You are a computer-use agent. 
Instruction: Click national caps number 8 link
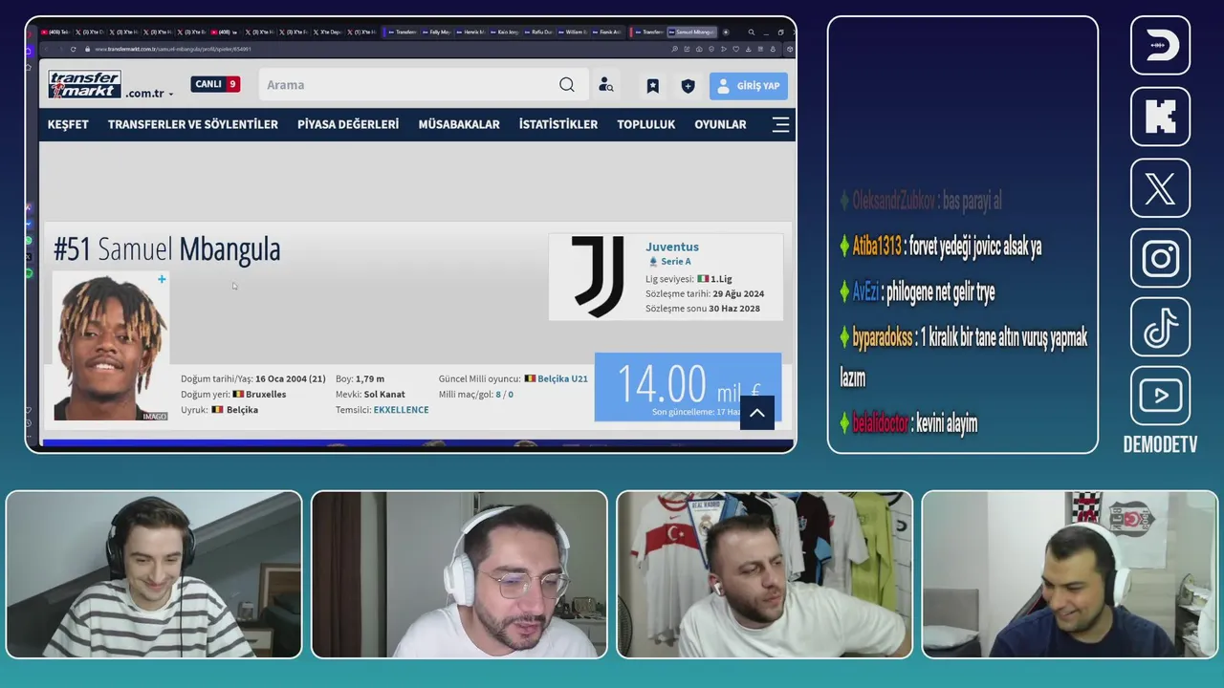(498, 395)
